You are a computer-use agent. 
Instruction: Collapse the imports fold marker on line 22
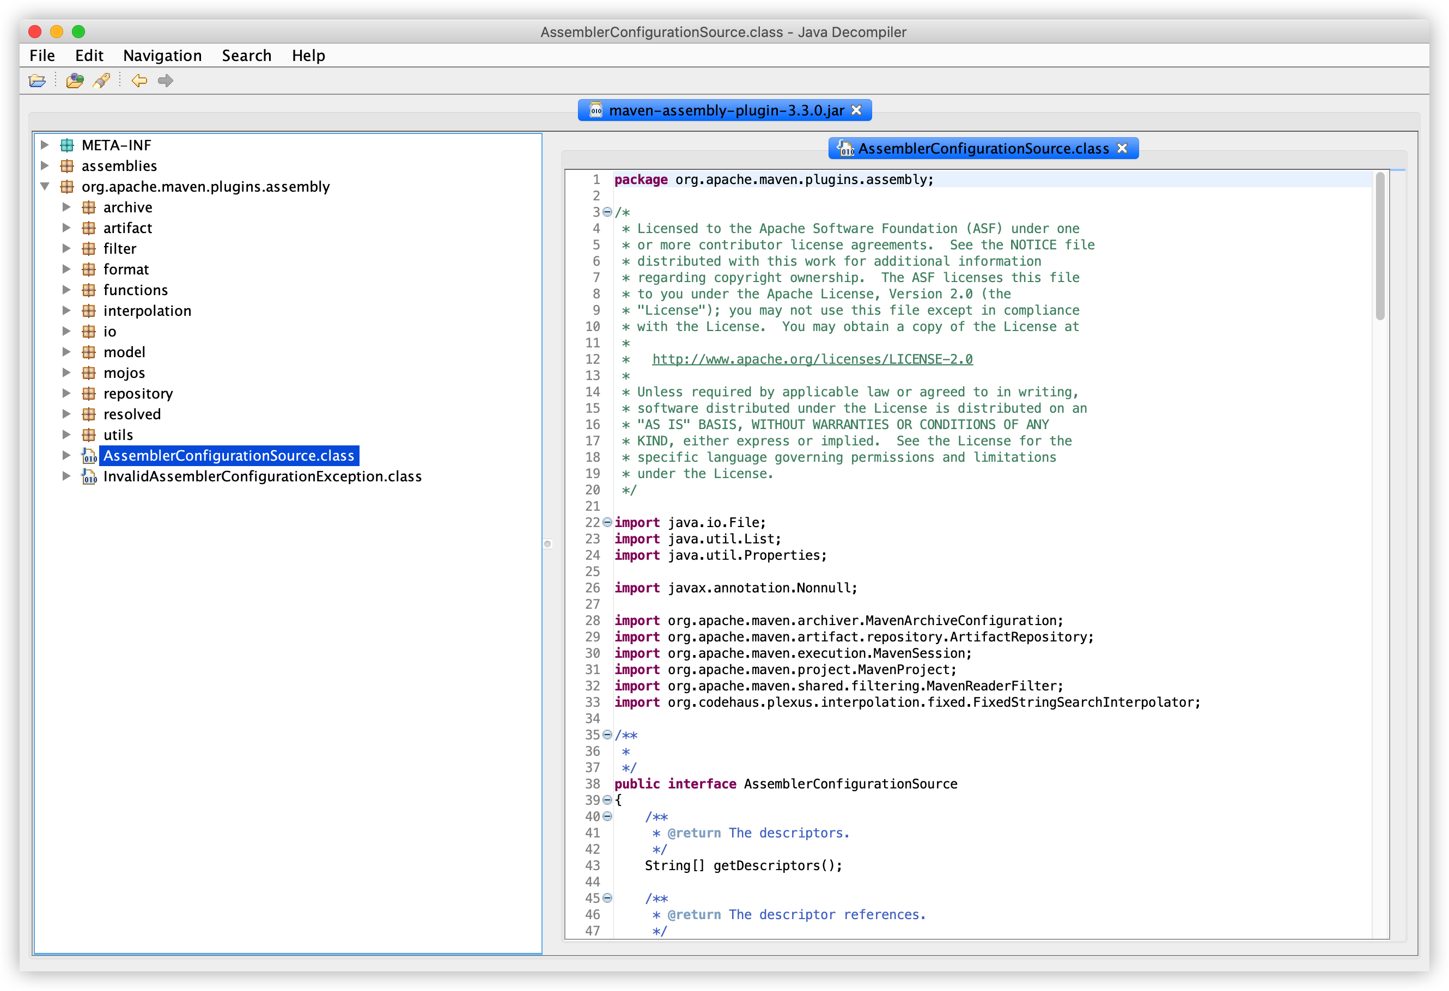click(x=607, y=523)
